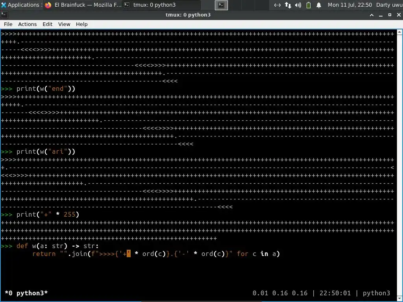Click the shade (roll up) window arrow button

coord(372,15)
